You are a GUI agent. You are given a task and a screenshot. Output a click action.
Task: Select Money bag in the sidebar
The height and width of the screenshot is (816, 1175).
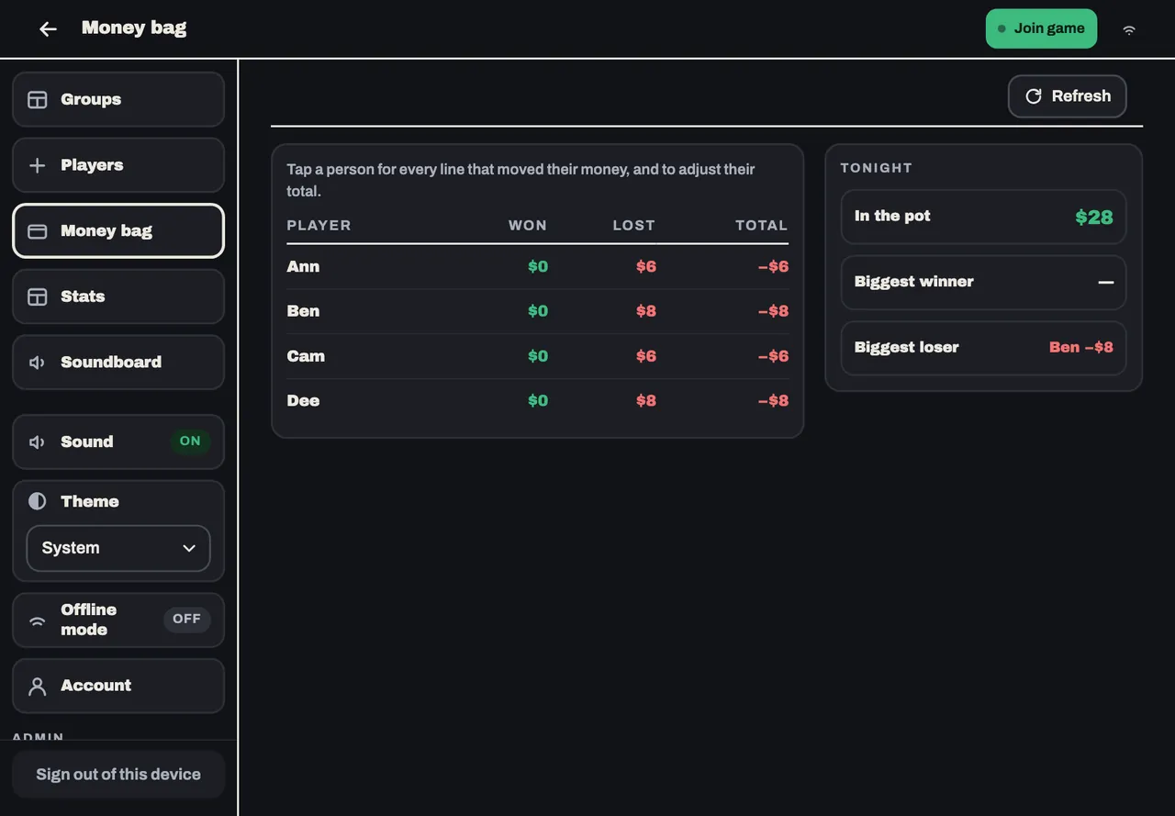point(118,230)
